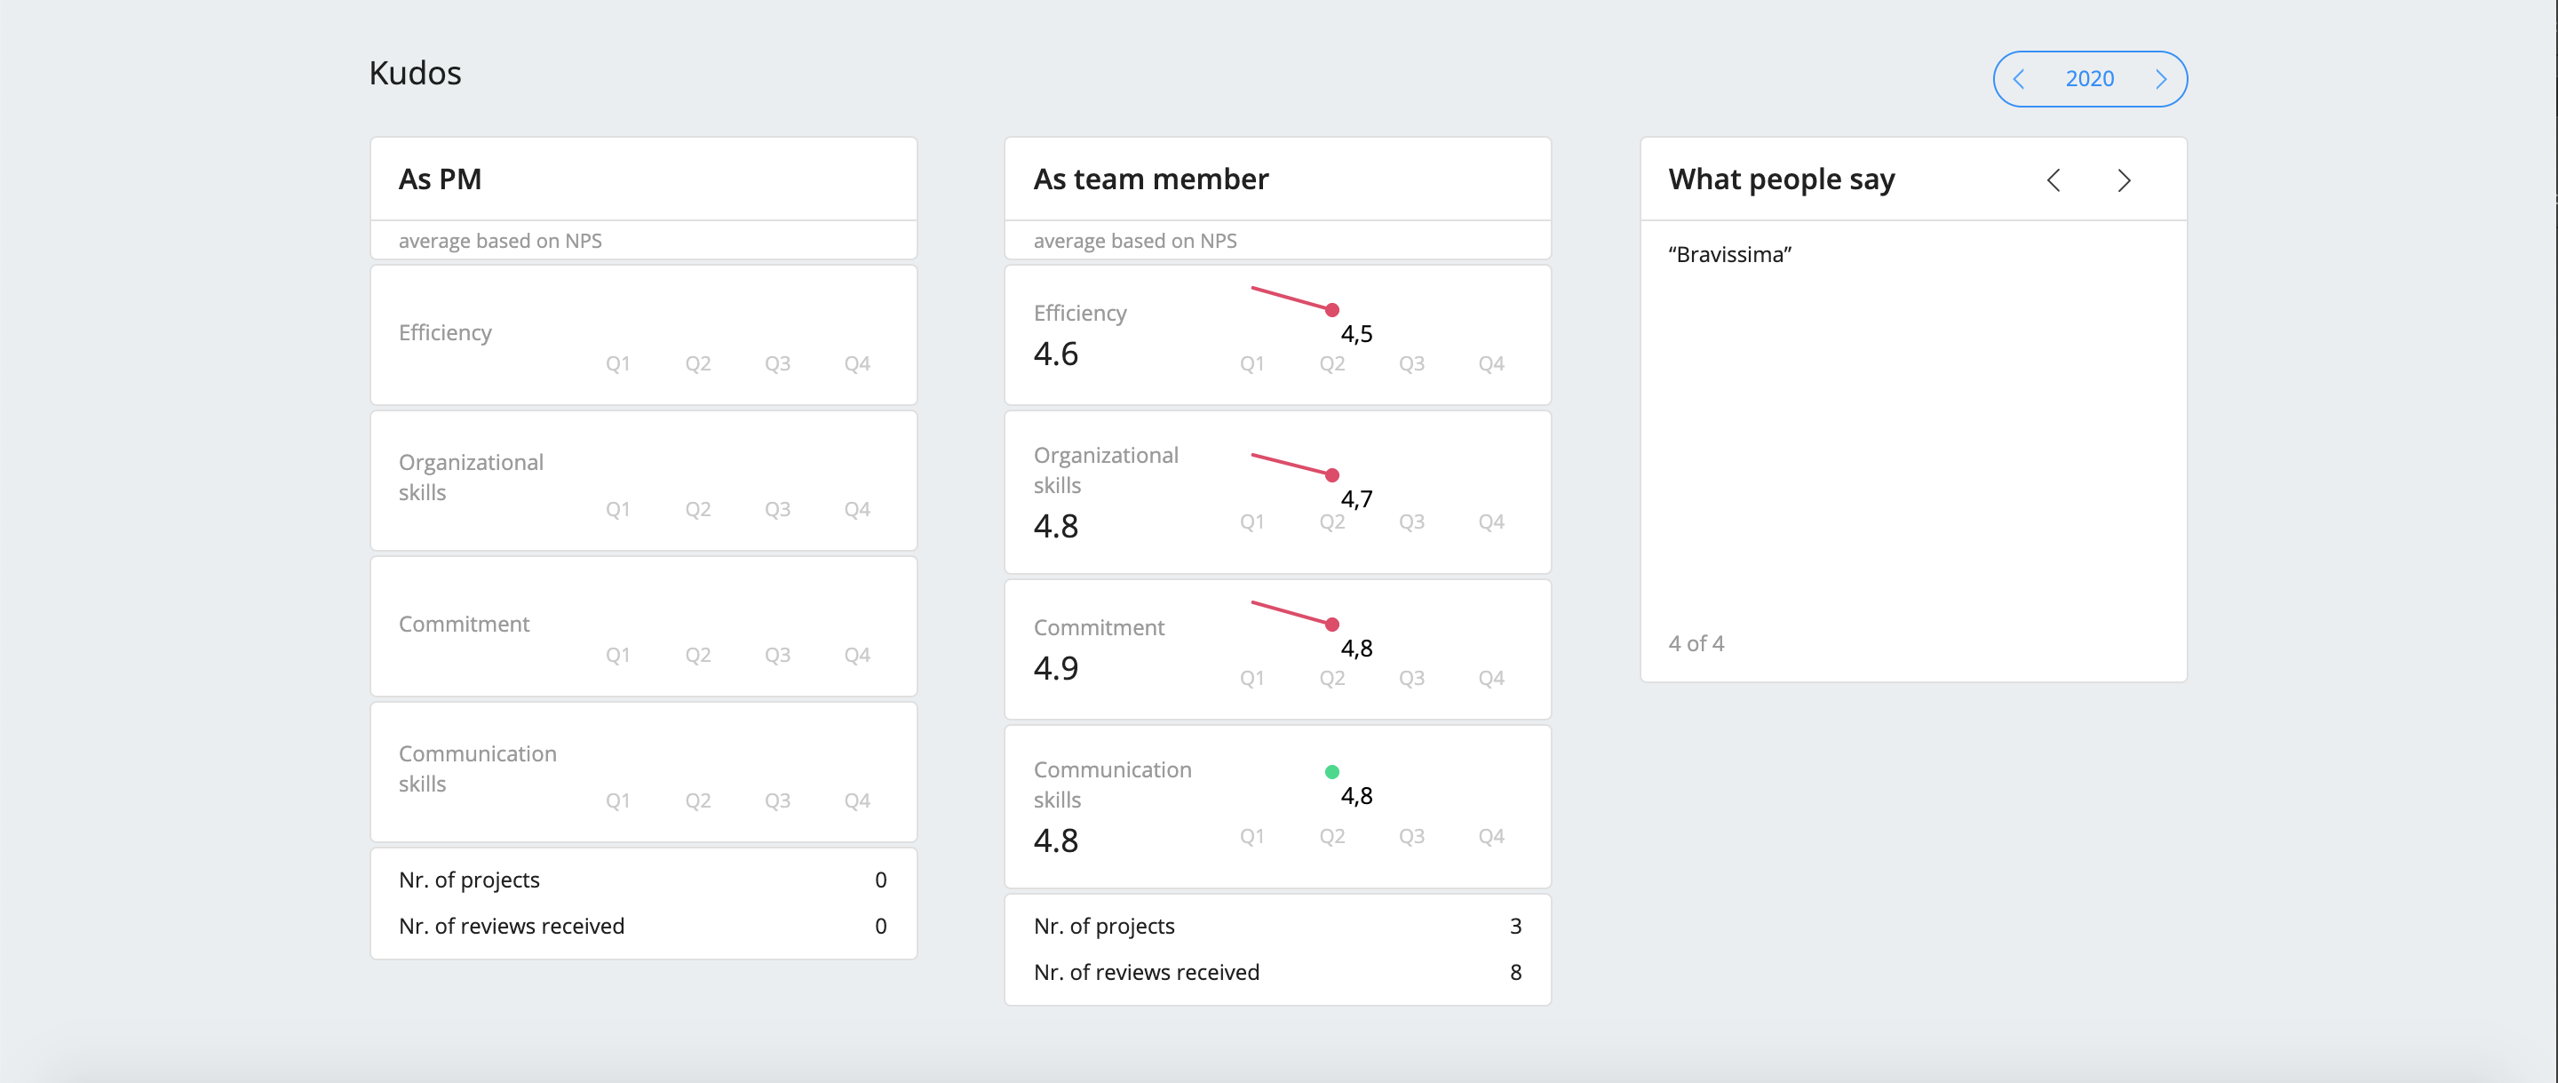
Task: Advance to next year after 2020
Action: pyautogui.click(x=2161, y=78)
